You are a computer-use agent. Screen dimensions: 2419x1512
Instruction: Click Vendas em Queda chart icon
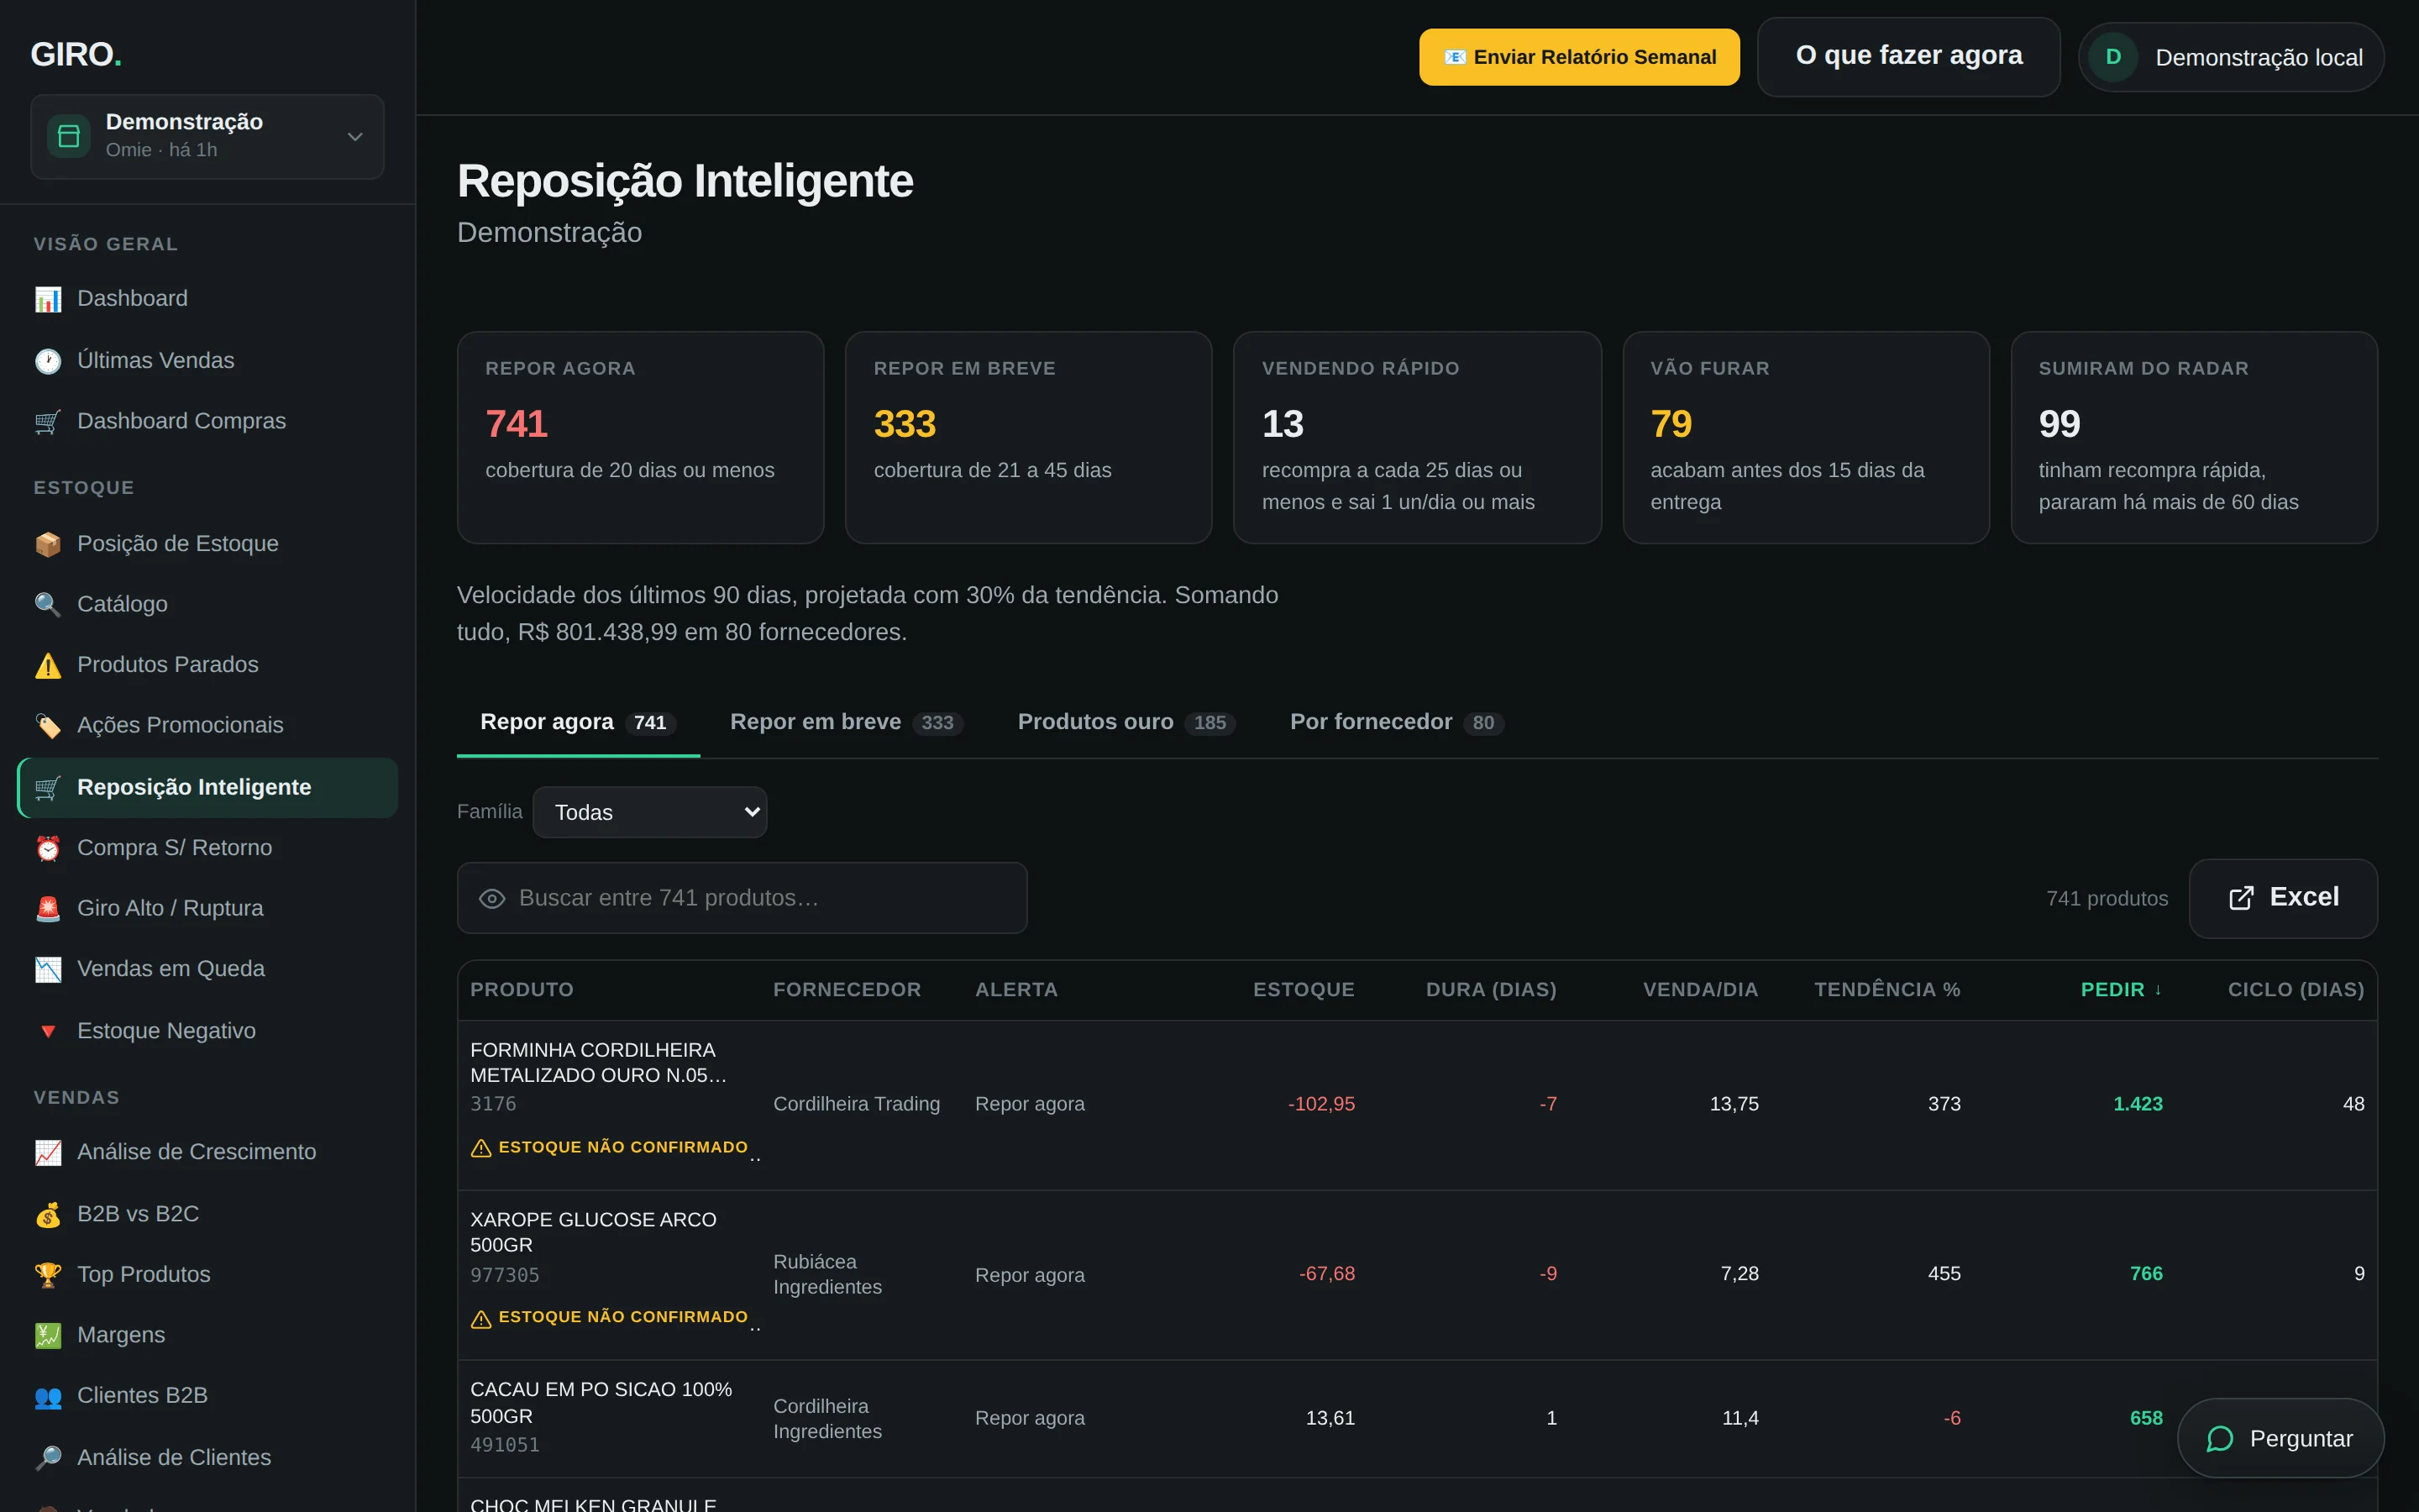pyautogui.click(x=48, y=969)
